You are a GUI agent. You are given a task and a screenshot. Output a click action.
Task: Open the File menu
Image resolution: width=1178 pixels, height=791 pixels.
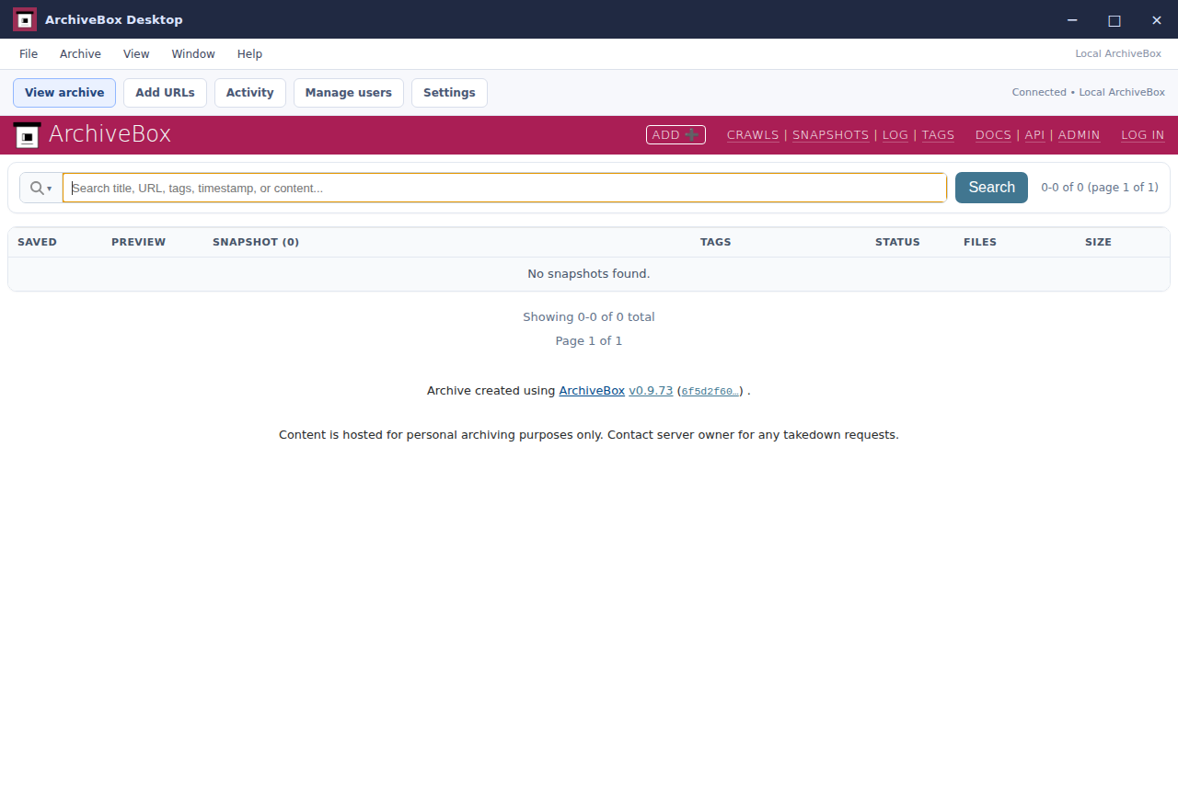tap(29, 54)
